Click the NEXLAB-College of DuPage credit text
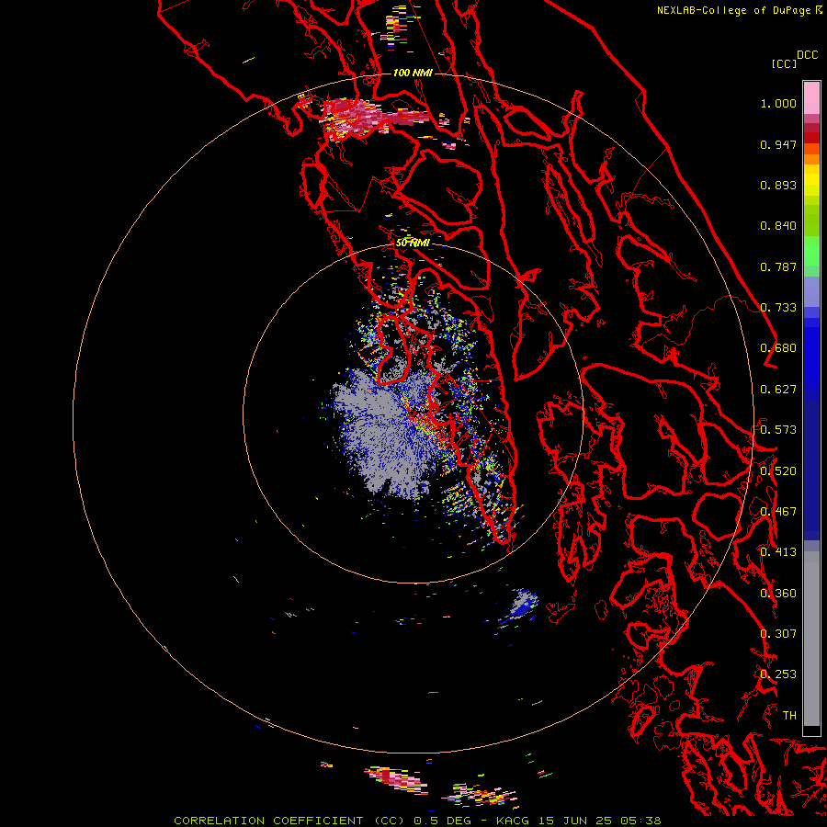The height and width of the screenshot is (827, 827). 735,10
